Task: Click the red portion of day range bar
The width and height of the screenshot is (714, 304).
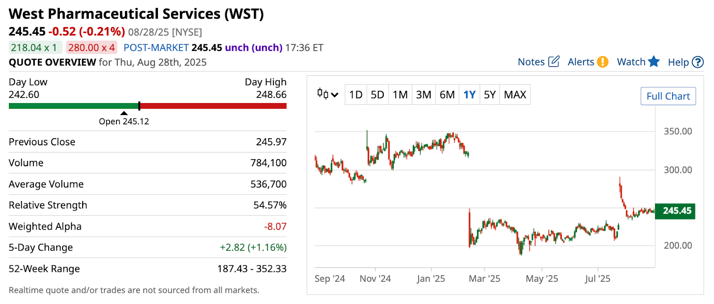Action: pyautogui.click(x=213, y=106)
